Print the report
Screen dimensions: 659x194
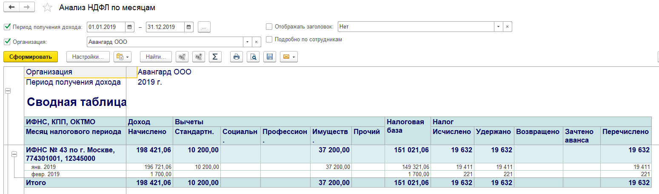[237, 57]
